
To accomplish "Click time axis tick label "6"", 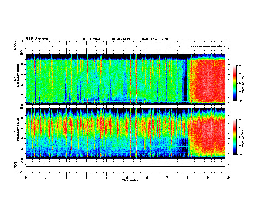I will [147, 178].
